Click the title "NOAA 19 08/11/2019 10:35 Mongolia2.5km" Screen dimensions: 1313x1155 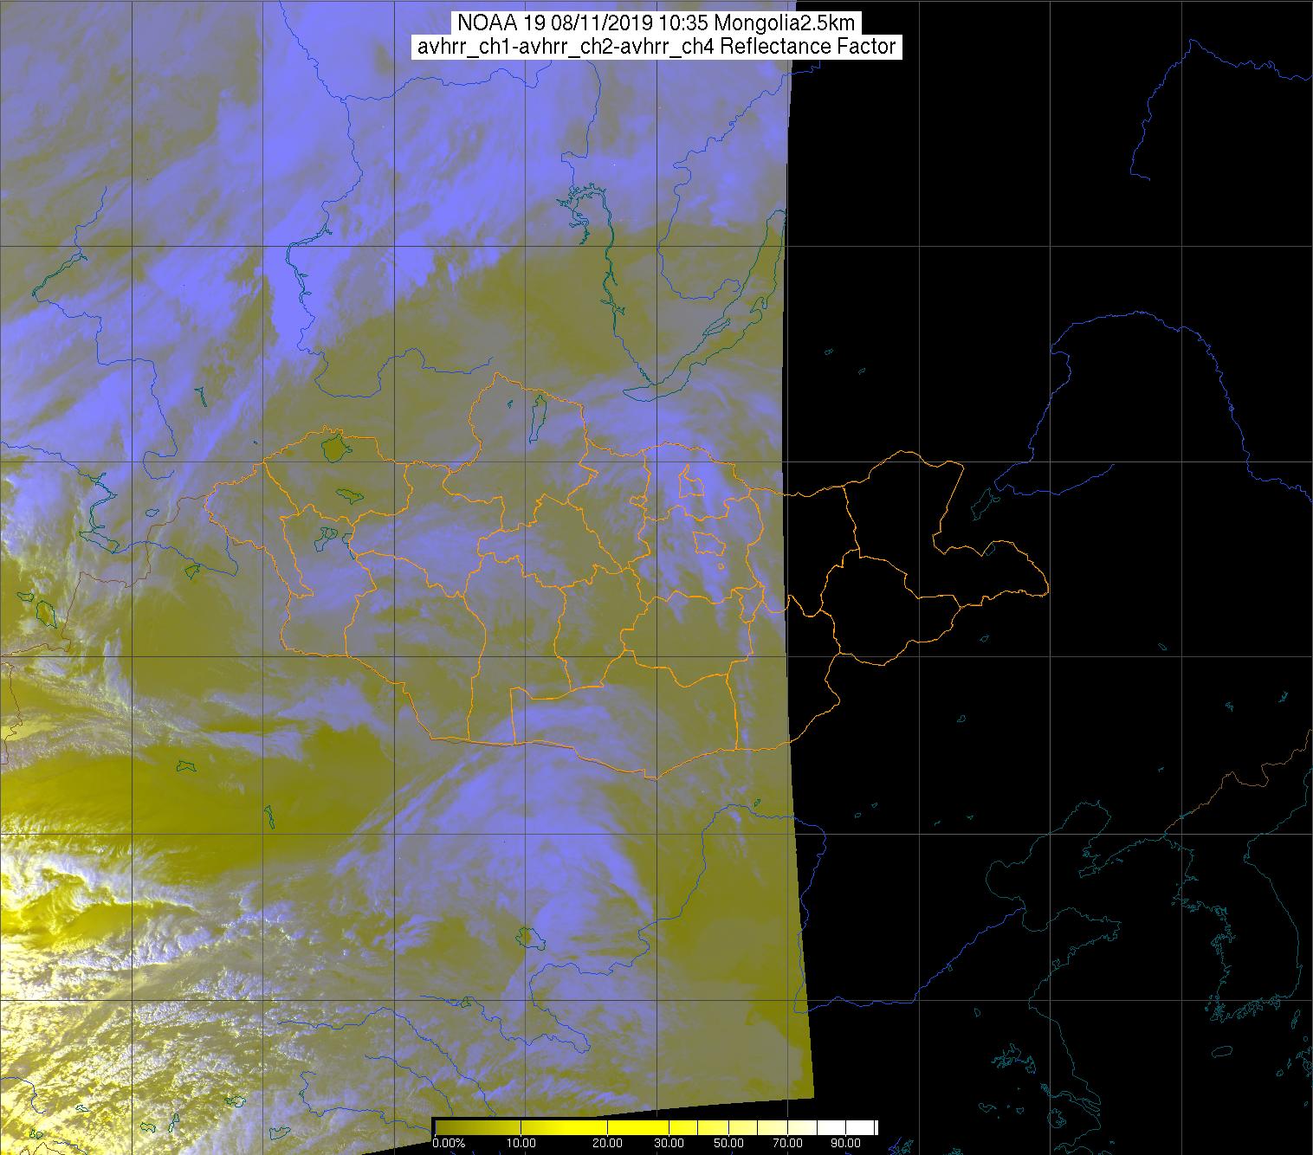[656, 23]
